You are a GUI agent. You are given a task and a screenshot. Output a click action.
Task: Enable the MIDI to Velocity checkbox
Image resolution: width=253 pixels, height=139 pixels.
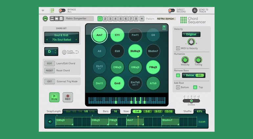178,48
